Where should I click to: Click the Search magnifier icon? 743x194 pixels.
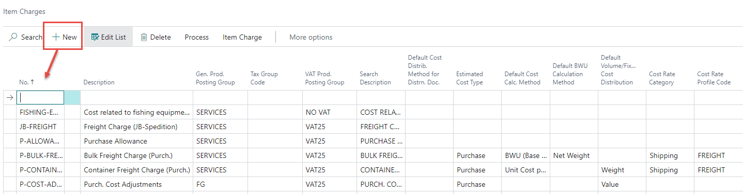[x=13, y=37]
